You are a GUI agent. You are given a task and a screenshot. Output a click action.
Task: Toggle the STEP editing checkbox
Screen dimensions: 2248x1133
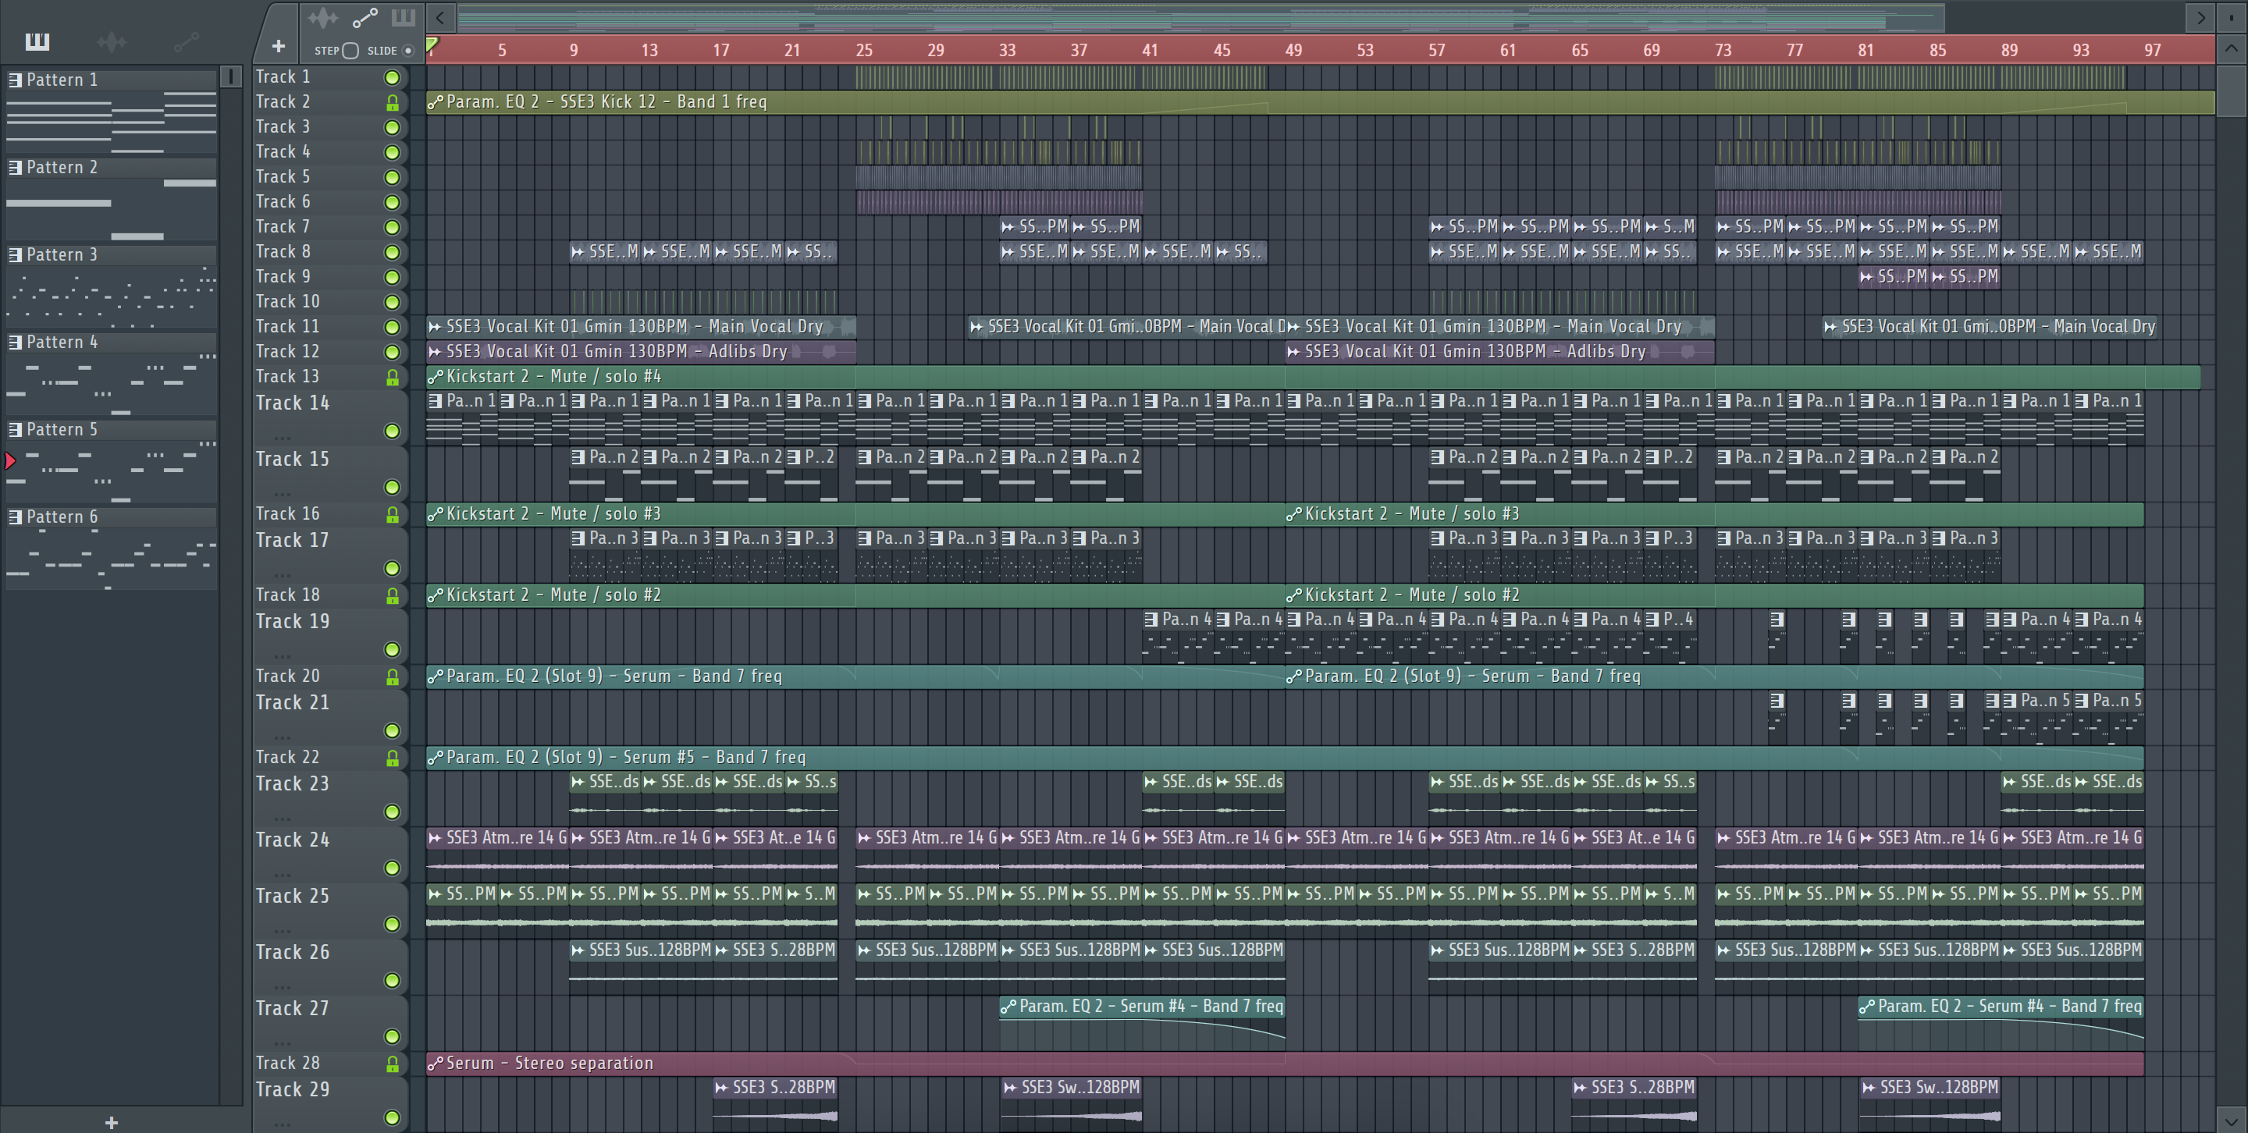350,51
